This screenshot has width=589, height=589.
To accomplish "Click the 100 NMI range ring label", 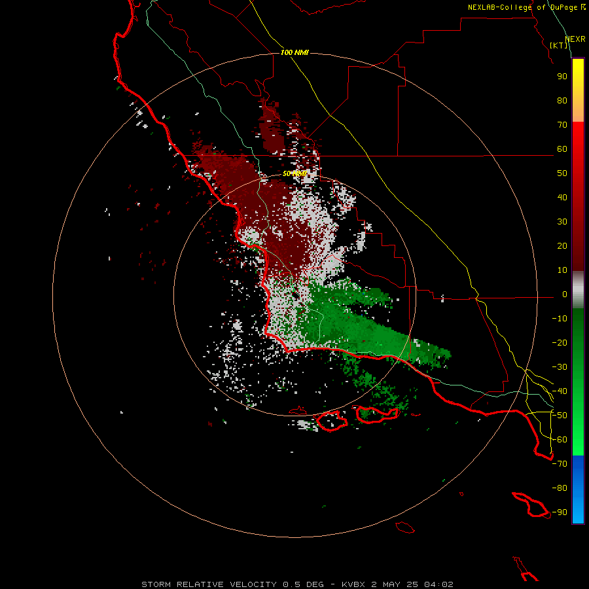I will 294,52.
